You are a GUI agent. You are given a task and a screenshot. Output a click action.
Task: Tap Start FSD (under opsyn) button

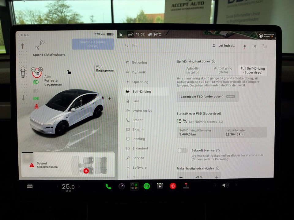click(x=93, y=44)
